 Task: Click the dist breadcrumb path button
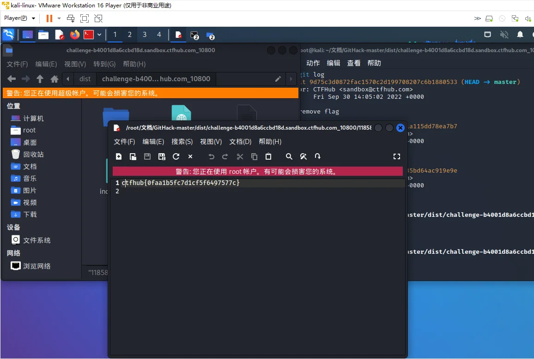click(x=85, y=79)
